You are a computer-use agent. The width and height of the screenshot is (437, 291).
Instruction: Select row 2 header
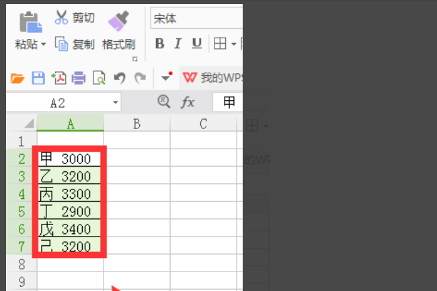[x=22, y=159]
